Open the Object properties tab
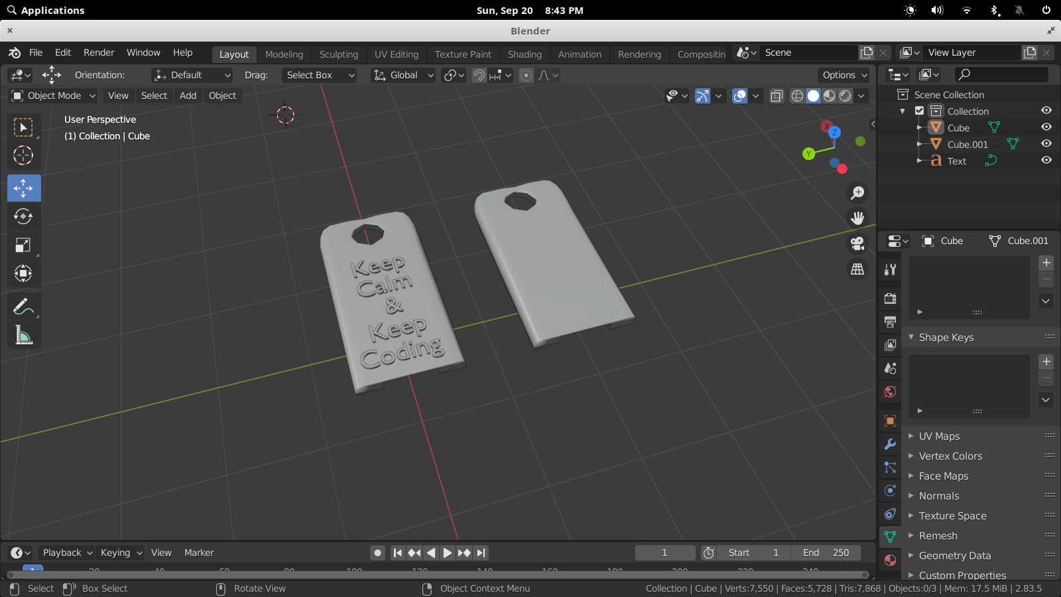This screenshot has height=597, width=1061. pos(890,421)
